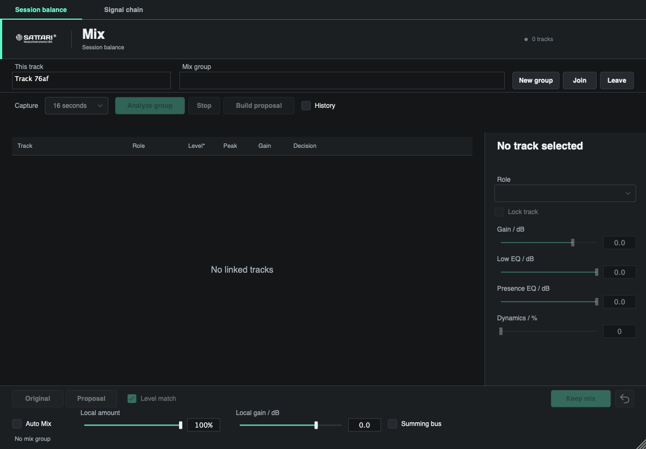Adjust the Low EQ / dB slider
The image size is (646, 449).
click(549, 272)
